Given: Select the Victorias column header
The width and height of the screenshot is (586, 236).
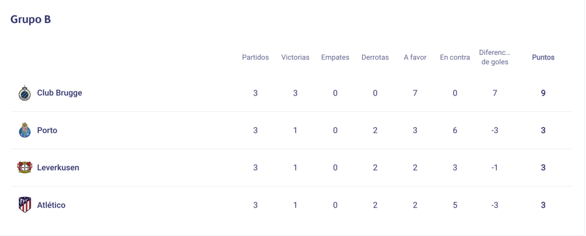Looking at the screenshot, I should (x=295, y=58).
